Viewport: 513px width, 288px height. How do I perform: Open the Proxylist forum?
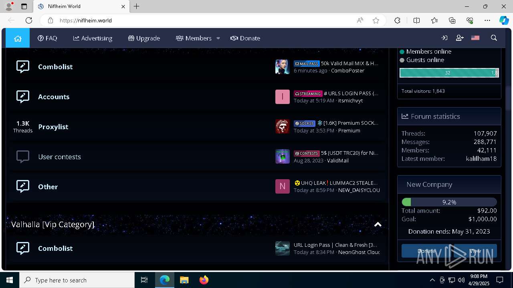(53, 127)
